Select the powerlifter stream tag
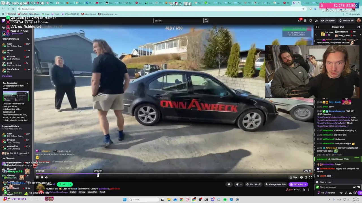The image size is (362, 203). (x=92, y=192)
